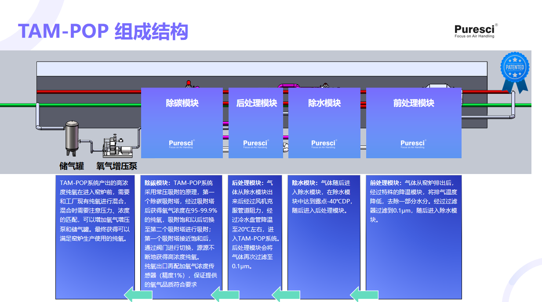
Task: Click the 除水模块 description text box
Action: (324, 237)
